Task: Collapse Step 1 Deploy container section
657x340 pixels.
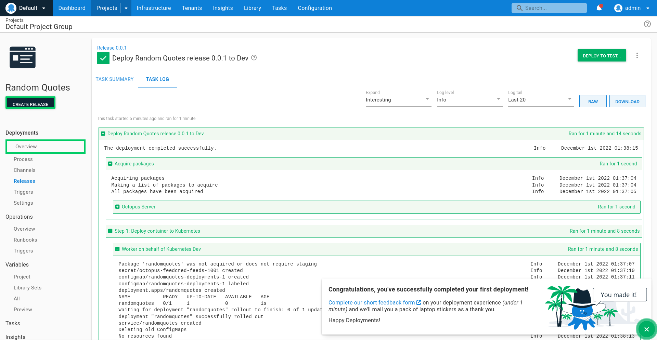Action: (x=110, y=231)
